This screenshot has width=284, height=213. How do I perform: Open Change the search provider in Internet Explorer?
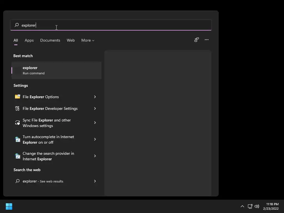click(x=56, y=156)
